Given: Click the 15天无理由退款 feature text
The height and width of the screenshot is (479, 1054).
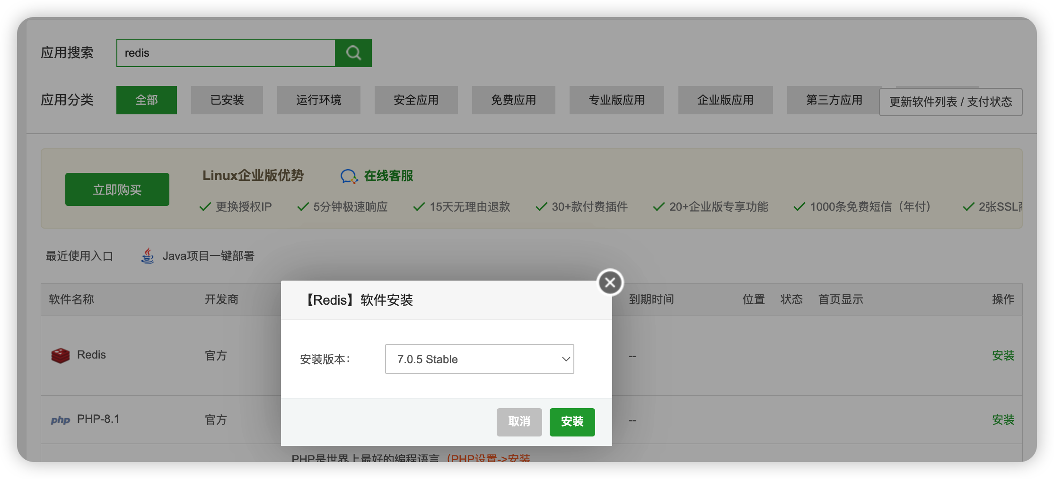Looking at the screenshot, I should tap(470, 207).
